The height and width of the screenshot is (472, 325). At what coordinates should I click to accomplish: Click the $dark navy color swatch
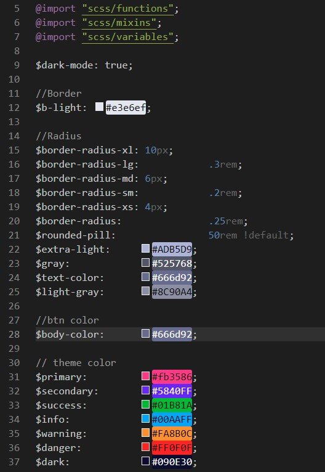[145, 461]
